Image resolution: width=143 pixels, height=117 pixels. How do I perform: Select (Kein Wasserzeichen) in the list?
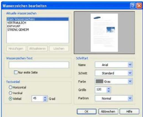pyautogui.click(x=38, y=19)
